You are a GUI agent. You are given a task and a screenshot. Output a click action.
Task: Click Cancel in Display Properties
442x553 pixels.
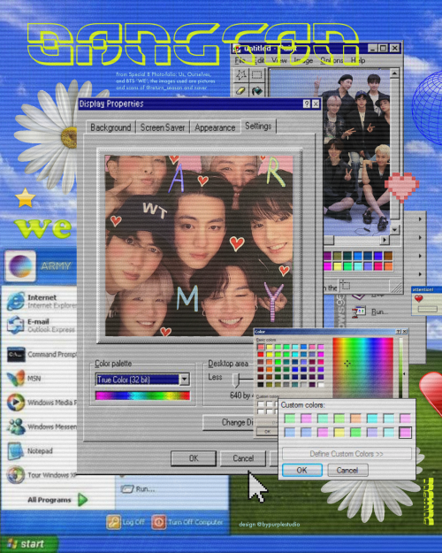pos(243,458)
